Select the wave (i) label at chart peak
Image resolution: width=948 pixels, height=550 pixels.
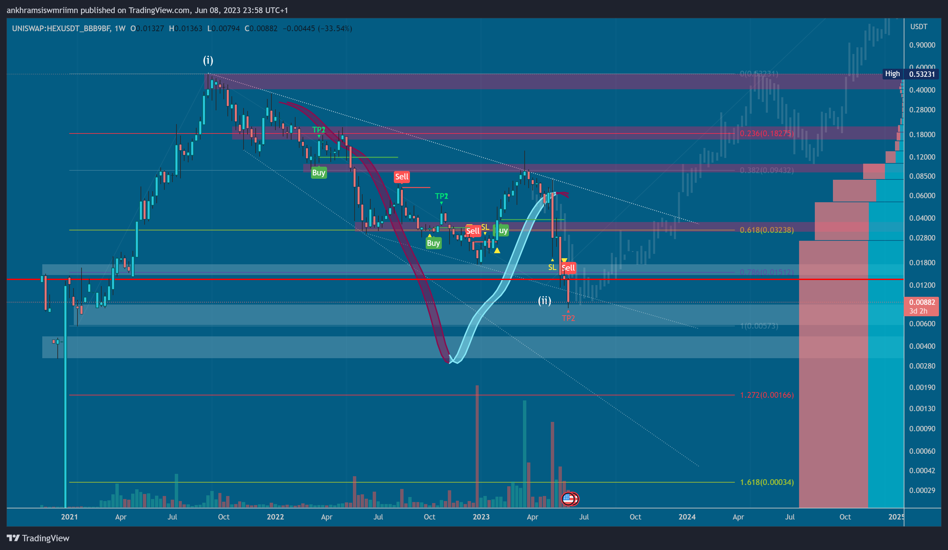pos(208,60)
